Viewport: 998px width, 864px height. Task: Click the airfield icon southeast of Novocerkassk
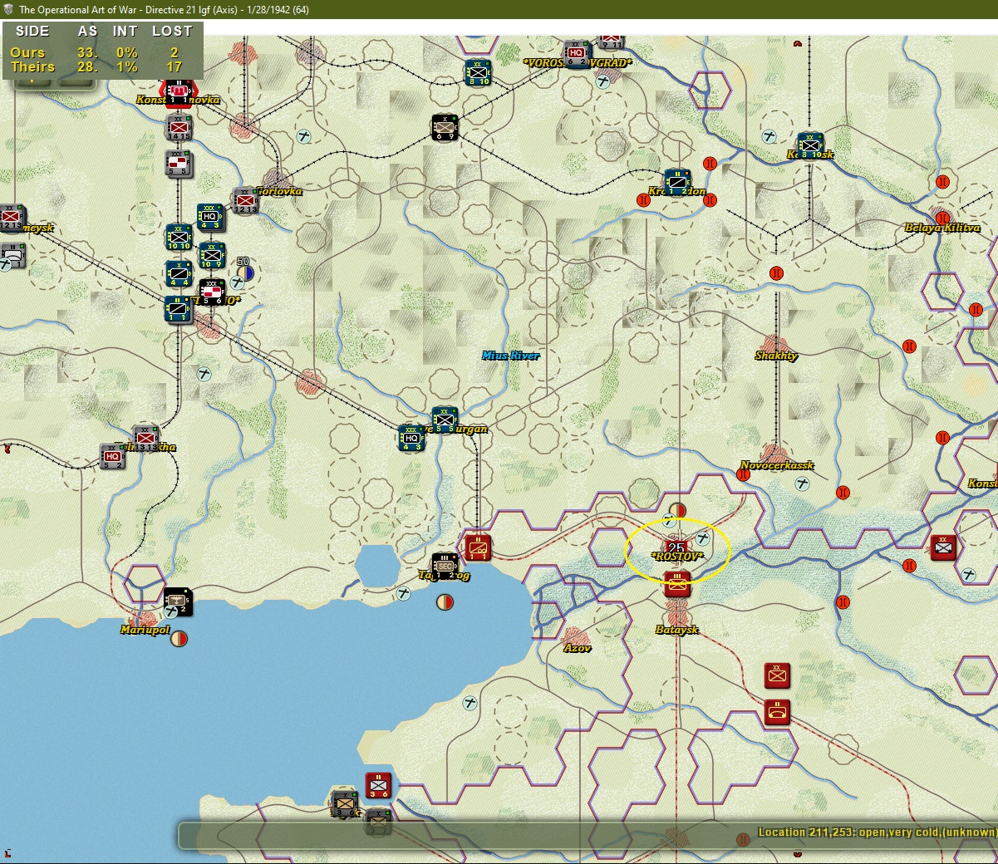[x=803, y=484]
